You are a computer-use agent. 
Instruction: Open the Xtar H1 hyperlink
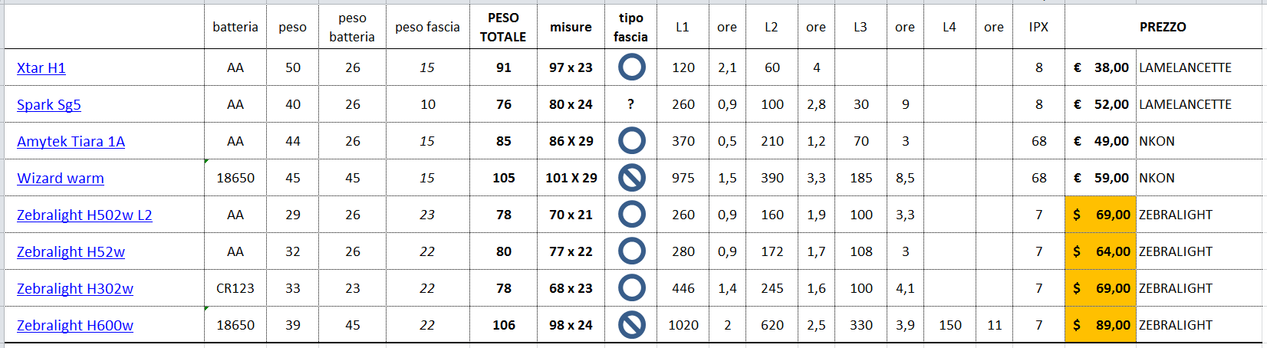click(41, 67)
